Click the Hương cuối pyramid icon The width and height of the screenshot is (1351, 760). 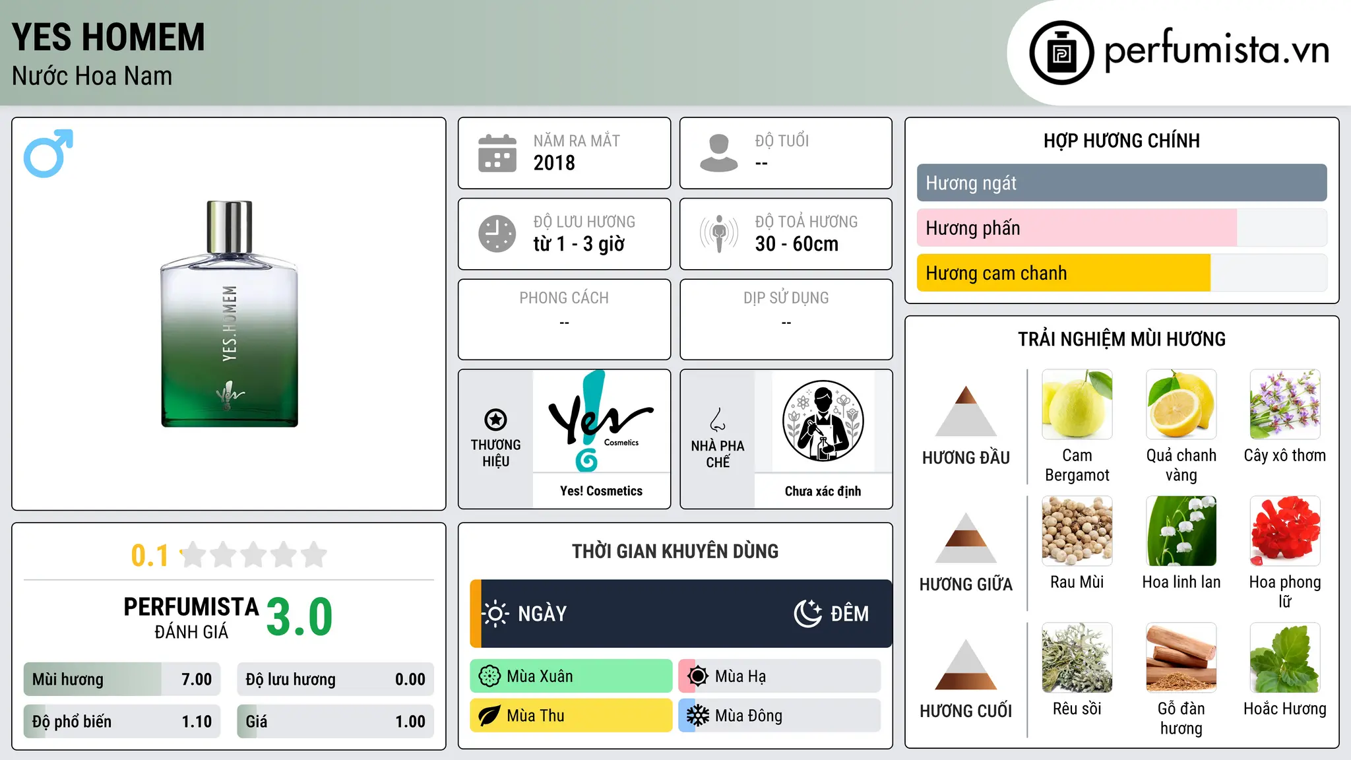[x=966, y=664]
